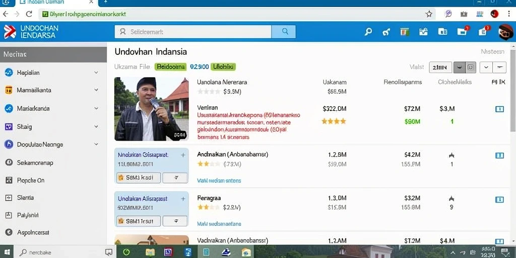Reload the page with refresh button
The width and height of the screenshot is (516, 258).
[29, 14]
